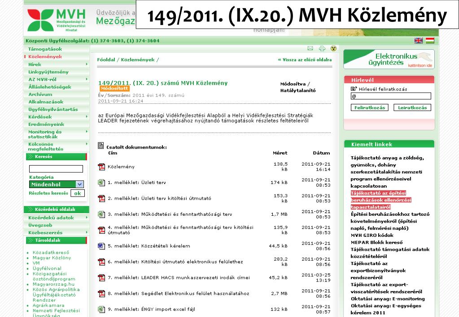
Task: Open the MVH GIRO kódok link
Action: [372, 235]
